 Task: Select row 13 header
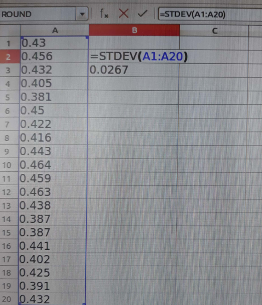[x=9, y=206]
